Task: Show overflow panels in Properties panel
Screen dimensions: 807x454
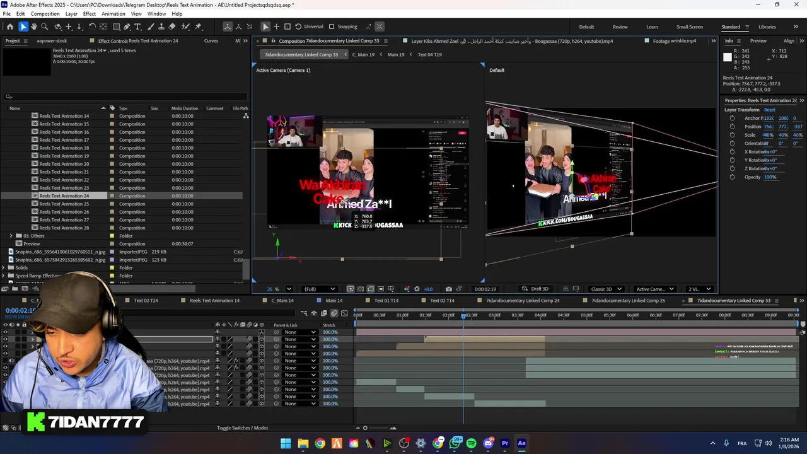Action: coord(802,100)
